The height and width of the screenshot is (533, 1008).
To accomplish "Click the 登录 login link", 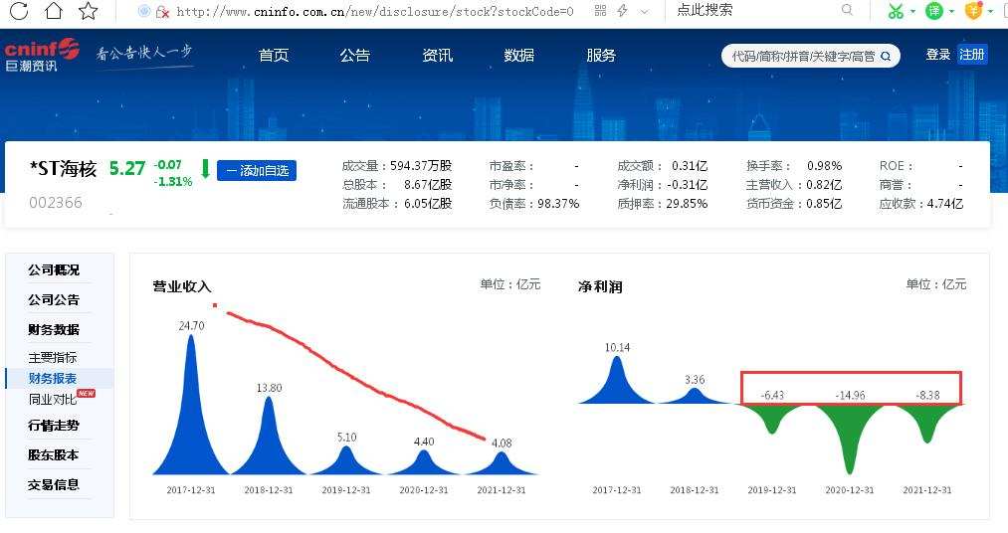I will coord(938,56).
